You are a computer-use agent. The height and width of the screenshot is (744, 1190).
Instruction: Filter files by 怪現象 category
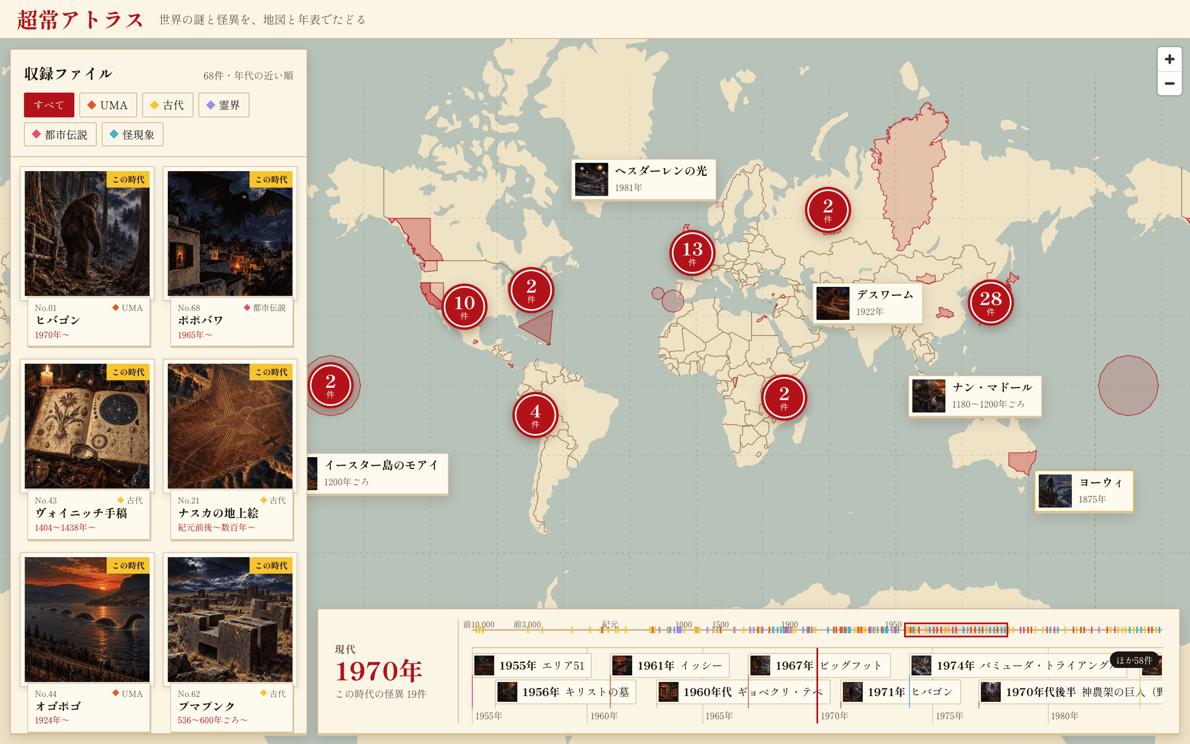point(132,134)
